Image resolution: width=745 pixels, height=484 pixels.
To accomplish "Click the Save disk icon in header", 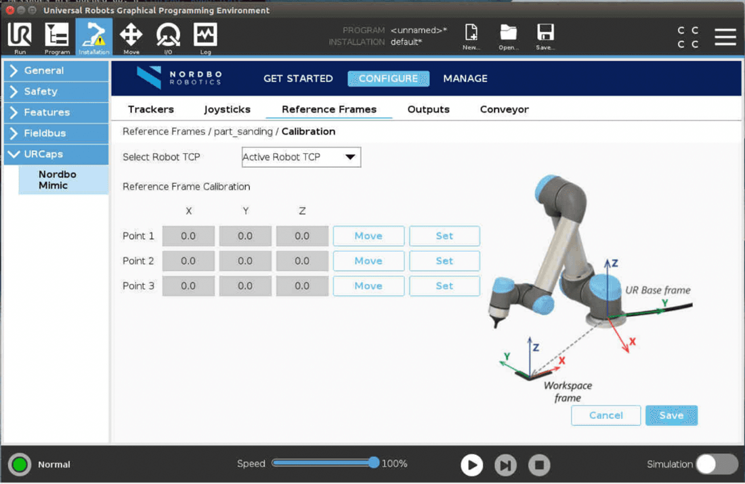I will pos(545,37).
